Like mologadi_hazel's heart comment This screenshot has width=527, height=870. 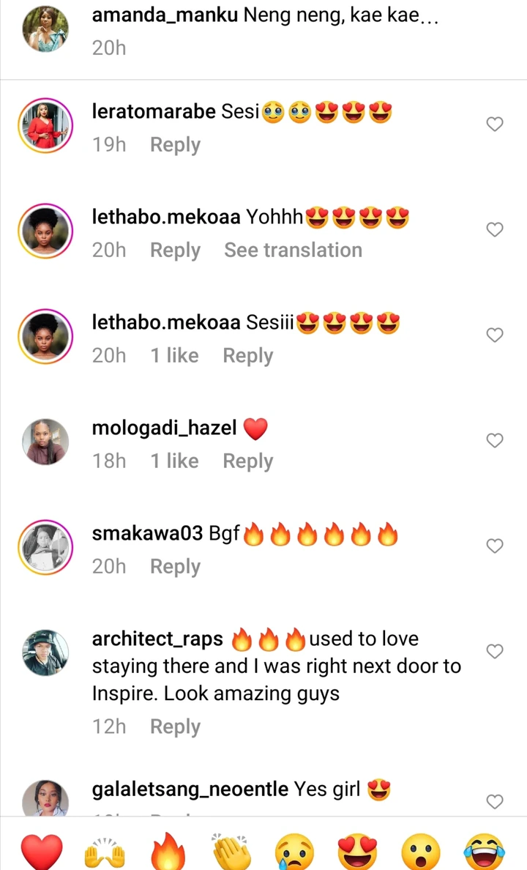click(x=495, y=441)
